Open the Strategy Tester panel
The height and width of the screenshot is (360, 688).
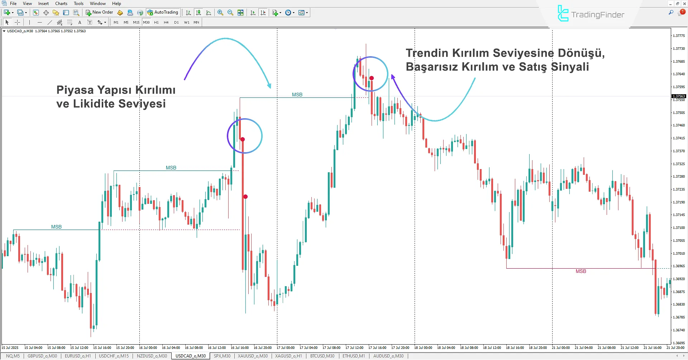76,12
